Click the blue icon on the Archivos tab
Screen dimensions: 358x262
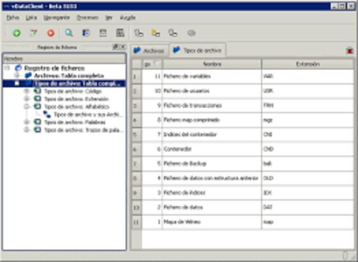[137, 50]
